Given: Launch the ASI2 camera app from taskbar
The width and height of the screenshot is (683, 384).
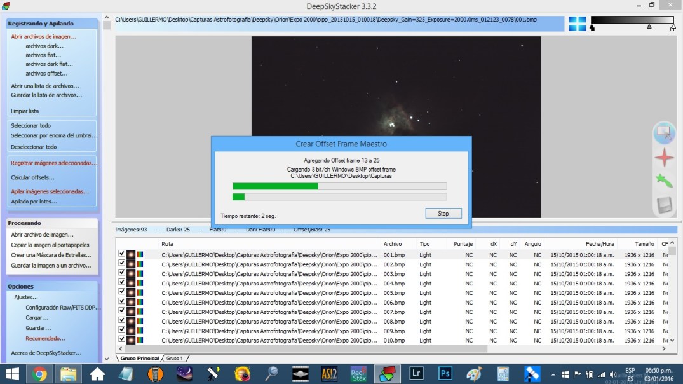Looking at the screenshot, I should (329, 374).
